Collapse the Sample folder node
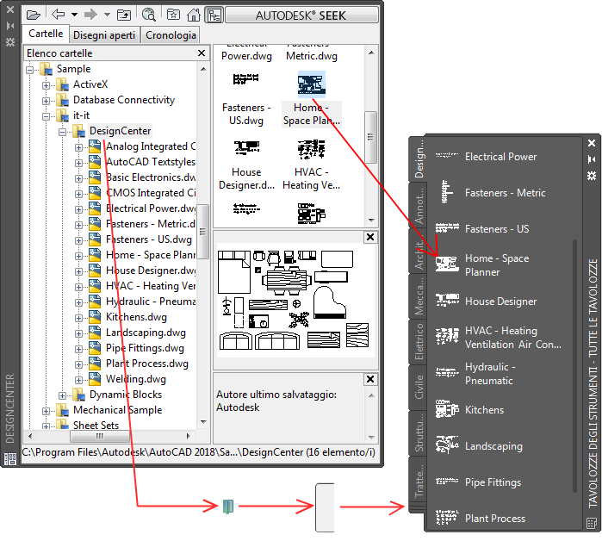 coord(29,70)
